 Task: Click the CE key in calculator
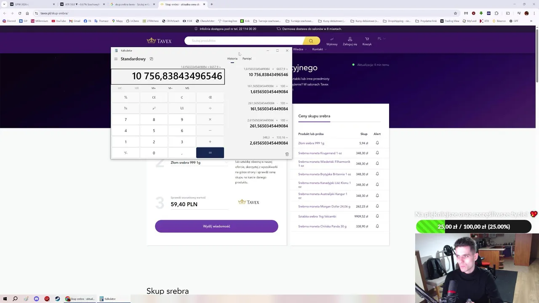tap(154, 97)
